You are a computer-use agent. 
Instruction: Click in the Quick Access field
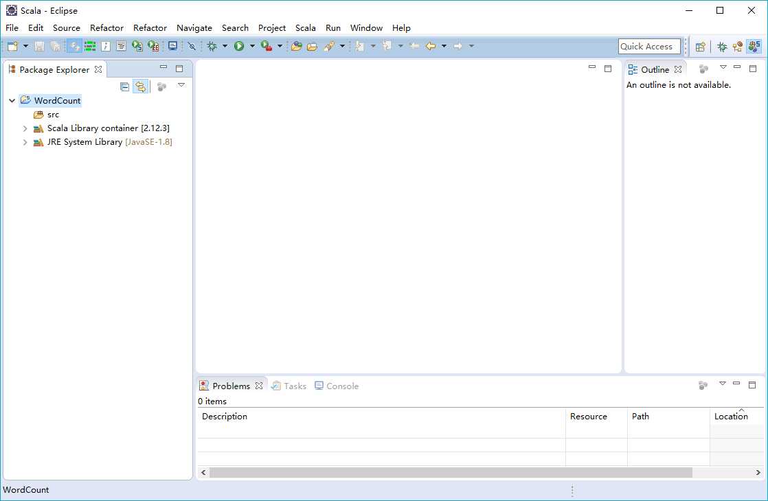tap(649, 47)
